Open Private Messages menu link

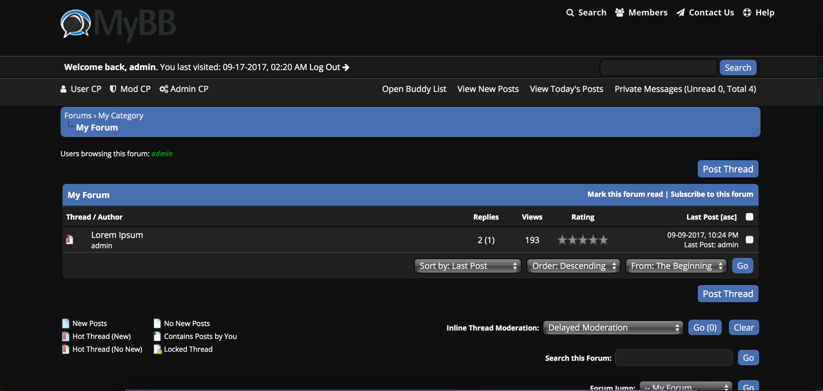(685, 89)
